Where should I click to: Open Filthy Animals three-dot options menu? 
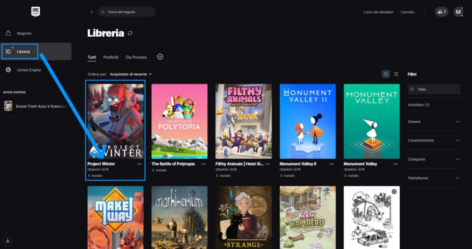268,164
